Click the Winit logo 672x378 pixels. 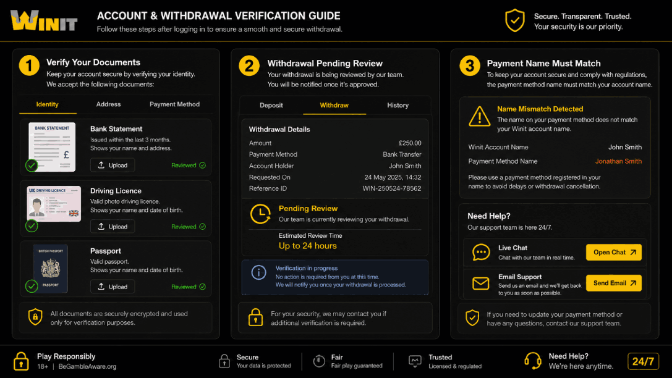pyautogui.click(x=44, y=21)
